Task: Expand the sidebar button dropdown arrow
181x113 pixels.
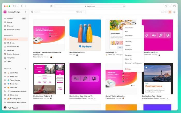Action: tap(17, 6)
